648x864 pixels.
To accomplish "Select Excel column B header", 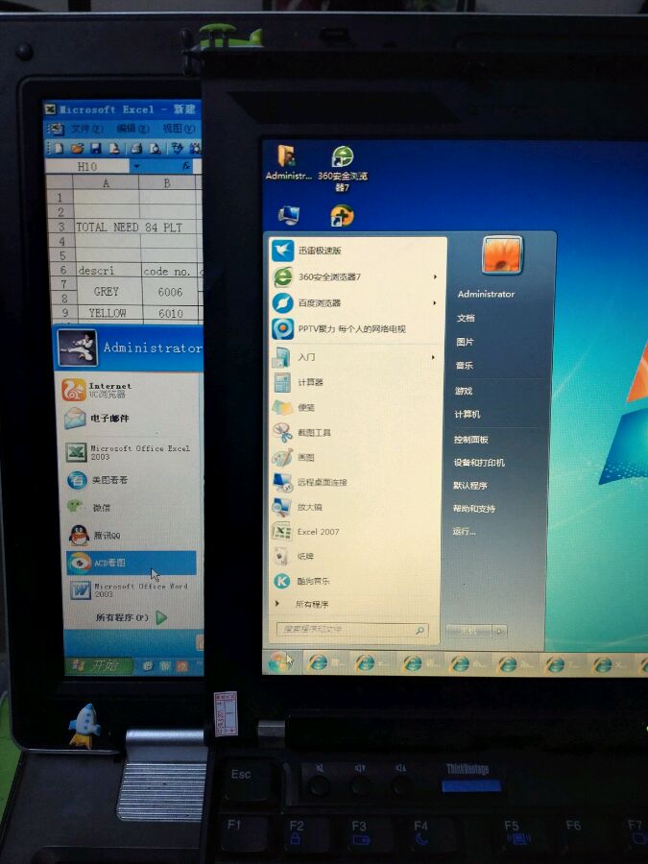I will click(x=167, y=183).
